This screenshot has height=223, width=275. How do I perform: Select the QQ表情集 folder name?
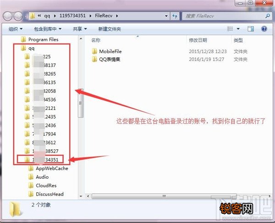pyautogui.click(x=110, y=60)
